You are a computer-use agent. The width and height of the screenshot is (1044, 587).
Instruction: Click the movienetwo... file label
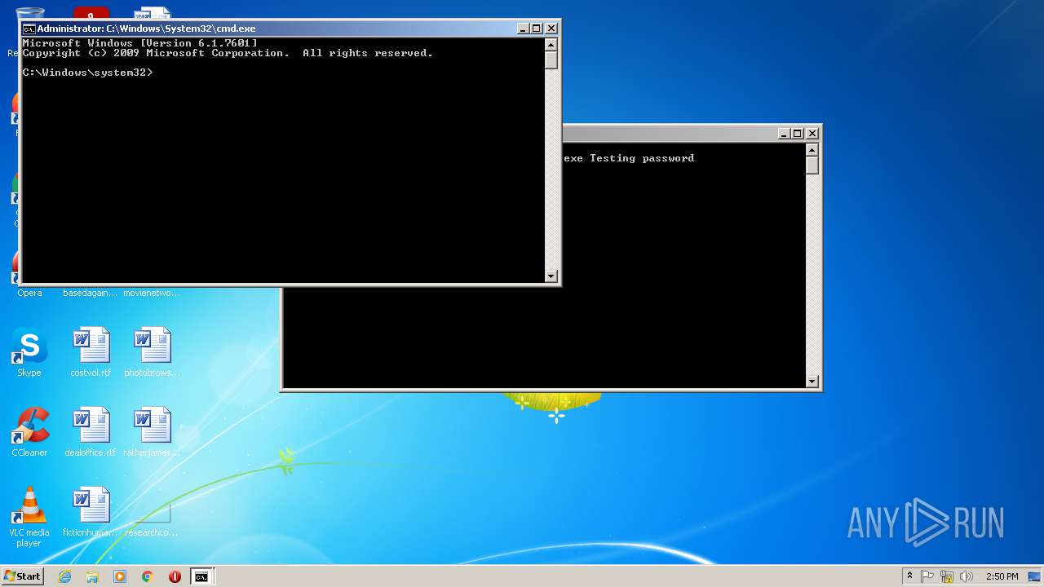pos(152,293)
